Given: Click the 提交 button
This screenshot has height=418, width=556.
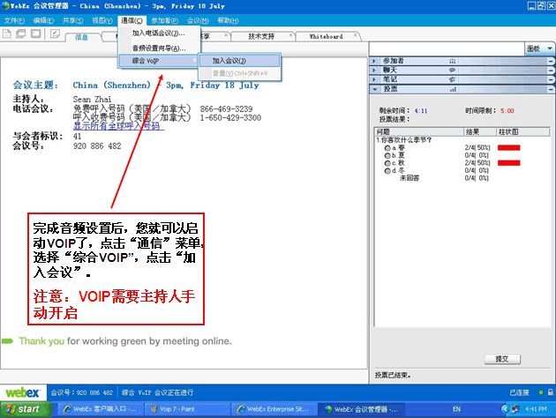Looking at the screenshot, I should tap(502, 359).
